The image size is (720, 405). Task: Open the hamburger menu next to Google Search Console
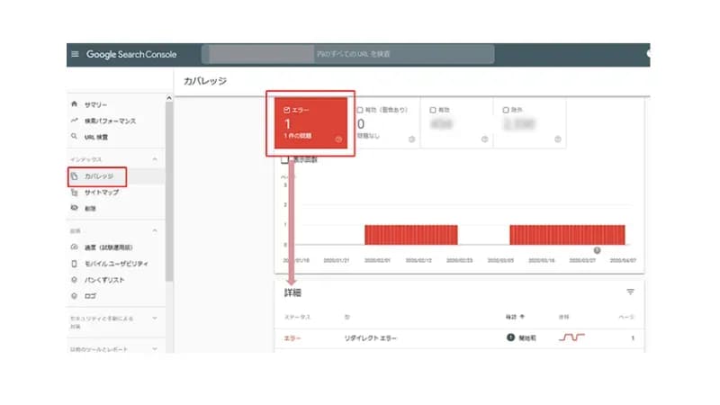(x=75, y=54)
